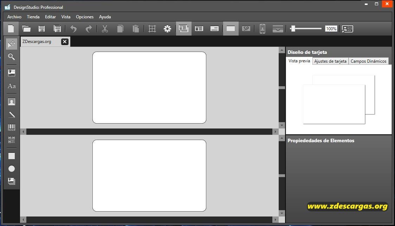Click upper canvas scroll-left arrow
Image resolution: width=395 pixels, height=226 pixels.
point(24,132)
